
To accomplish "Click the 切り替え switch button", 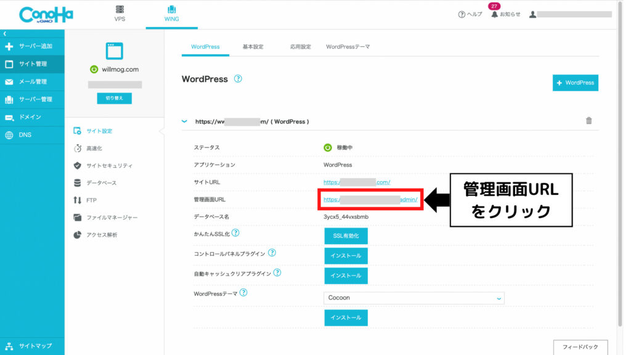I will tap(114, 98).
